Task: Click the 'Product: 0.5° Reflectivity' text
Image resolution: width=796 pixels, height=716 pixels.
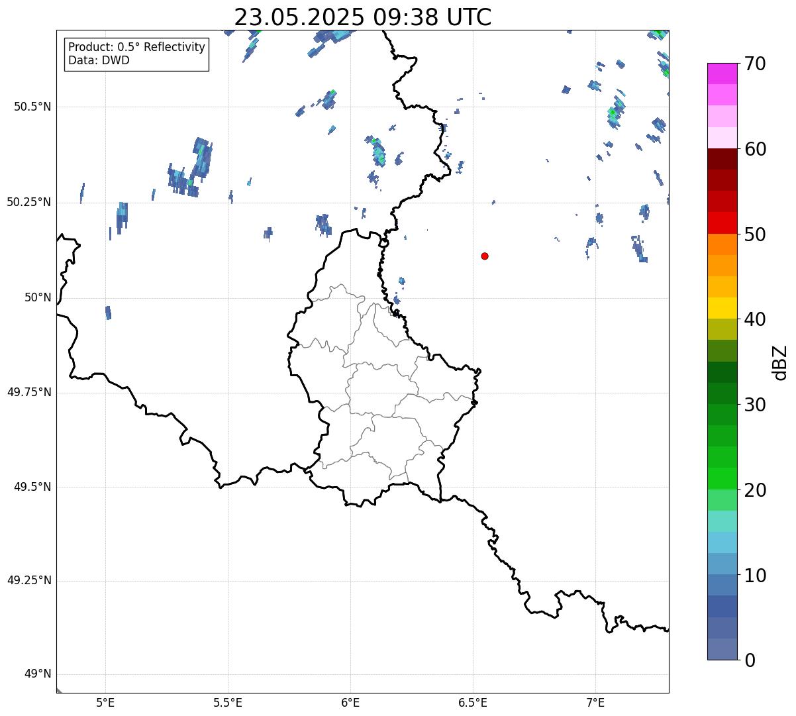Action: click(136, 48)
